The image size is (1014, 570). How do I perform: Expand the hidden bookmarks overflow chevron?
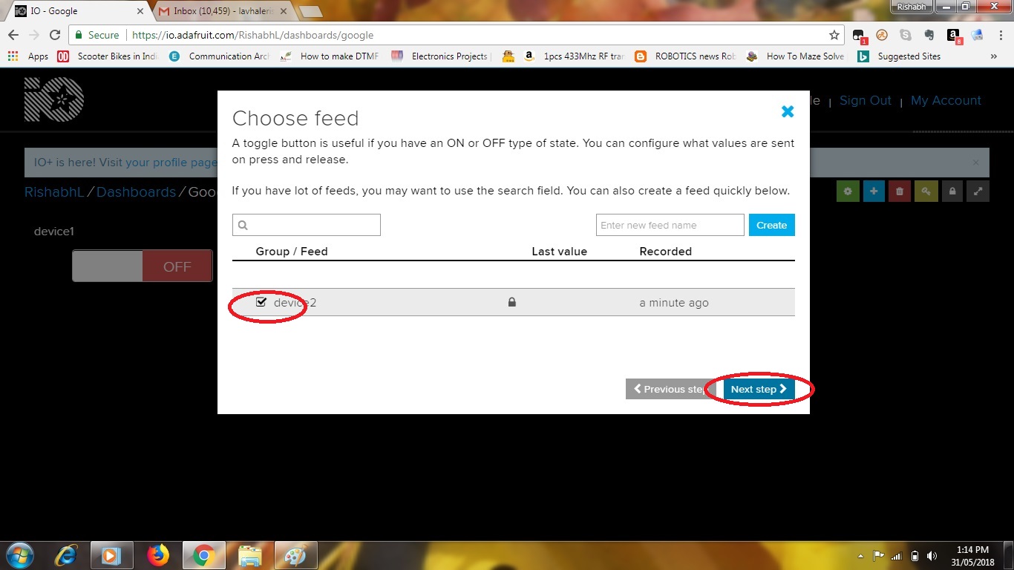point(994,56)
